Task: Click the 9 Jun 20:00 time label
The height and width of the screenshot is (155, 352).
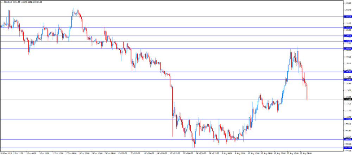Action: (x=44, y=154)
